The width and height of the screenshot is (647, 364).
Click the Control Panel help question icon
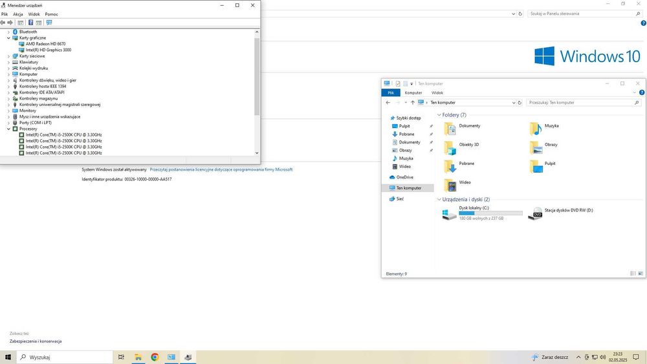click(x=643, y=23)
